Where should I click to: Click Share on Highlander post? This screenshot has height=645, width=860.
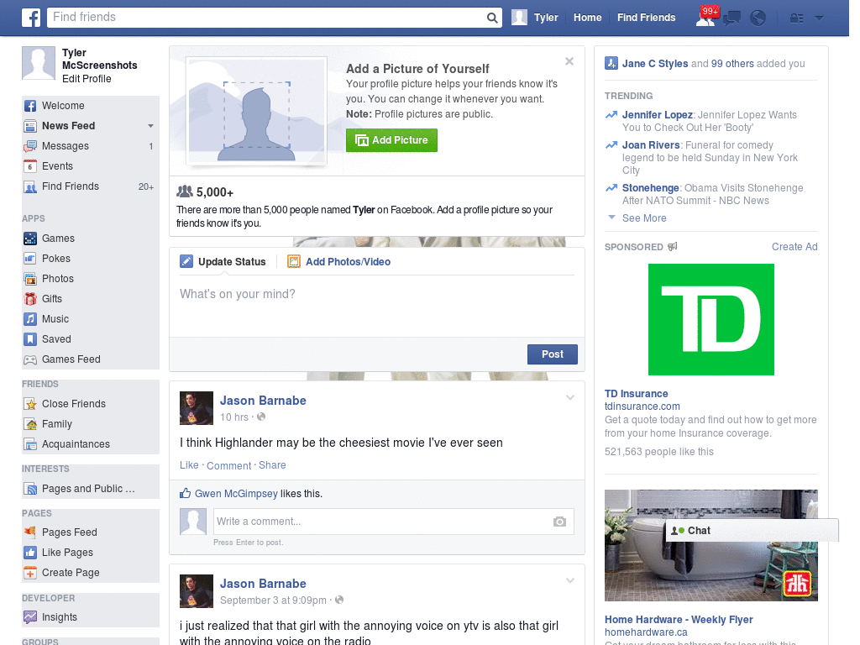click(x=272, y=465)
